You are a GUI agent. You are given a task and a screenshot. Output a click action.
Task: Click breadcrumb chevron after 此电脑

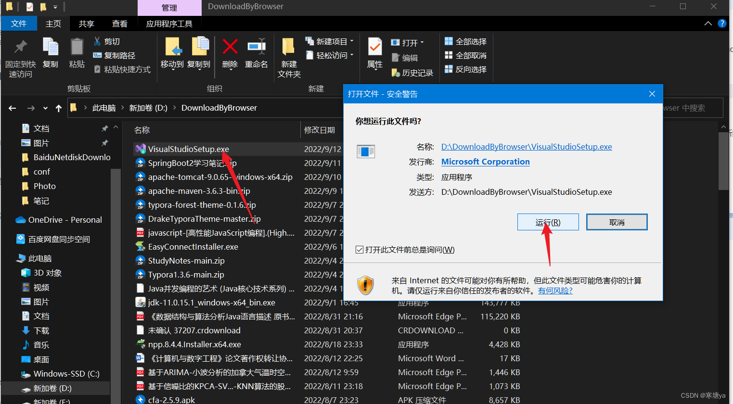coord(123,108)
